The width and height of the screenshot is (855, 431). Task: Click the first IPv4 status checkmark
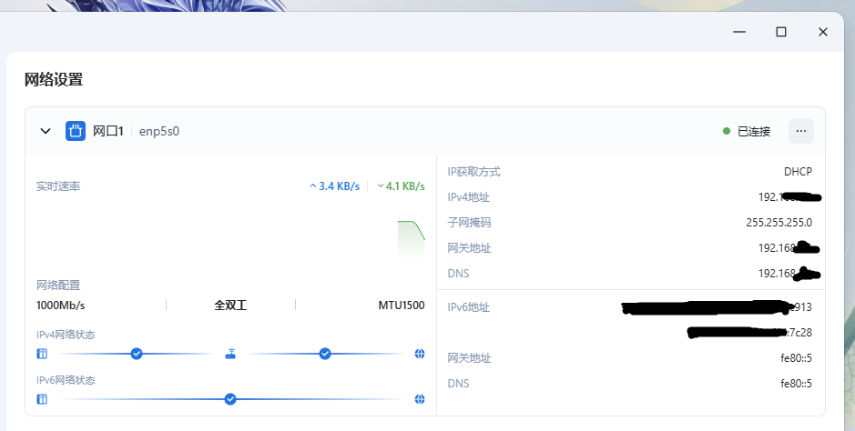tap(137, 354)
